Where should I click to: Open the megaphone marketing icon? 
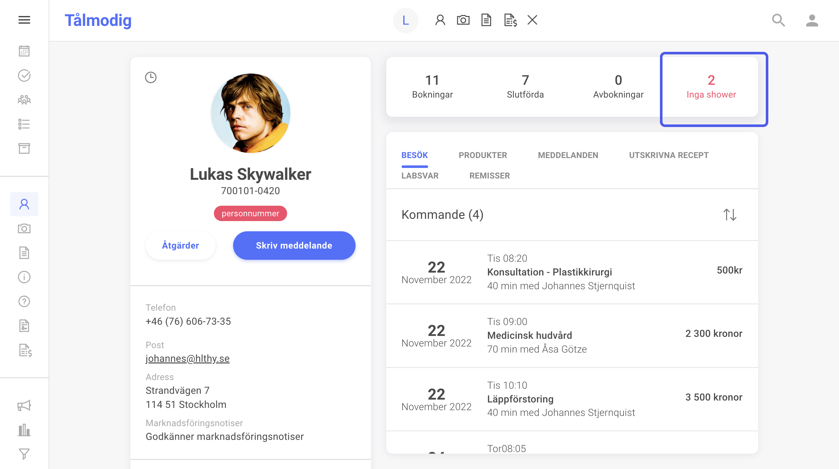(x=24, y=406)
